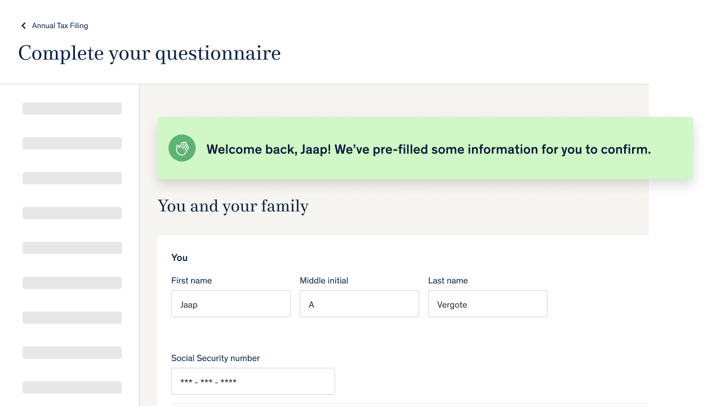Click the Complete your questionnaire heading
The width and height of the screenshot is (707, 406).
(x=149, y=53)
